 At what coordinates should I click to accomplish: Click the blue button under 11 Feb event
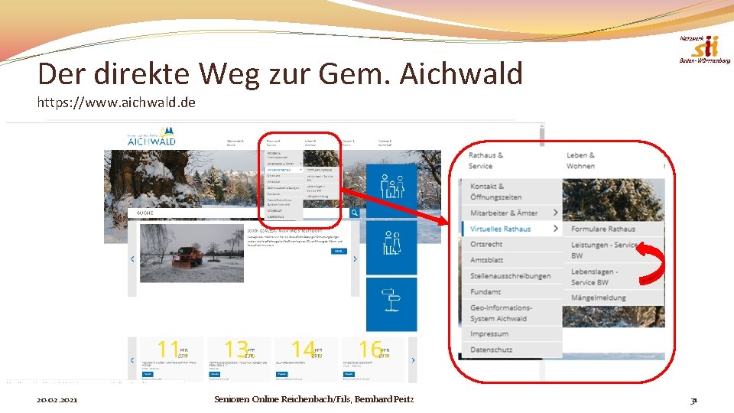point(148,374)
